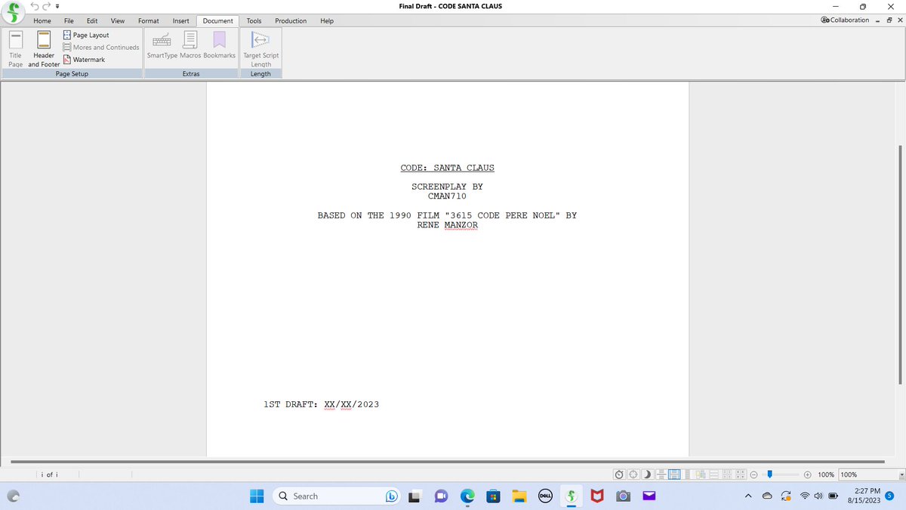Click Mores and Continueds option

[101, 47]
